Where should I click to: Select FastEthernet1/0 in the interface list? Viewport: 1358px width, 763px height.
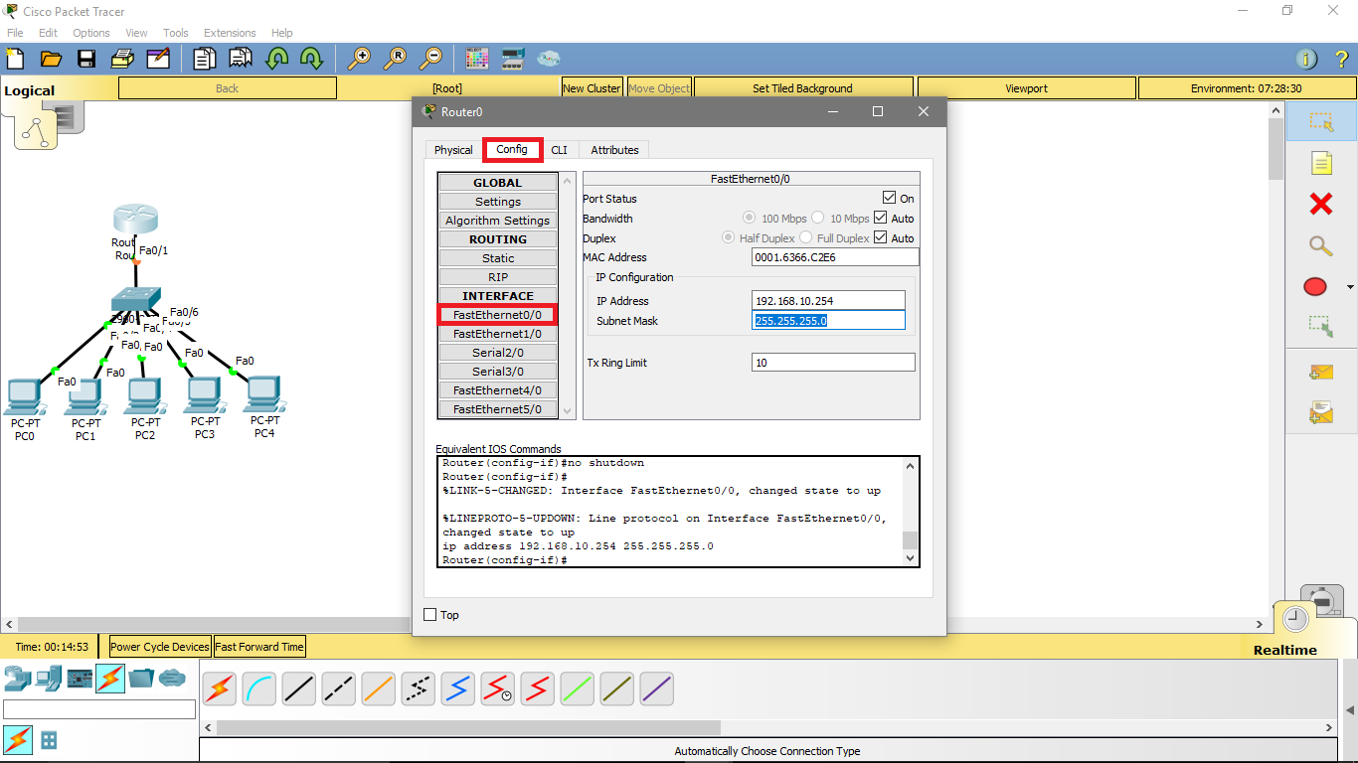coord(497,333)
